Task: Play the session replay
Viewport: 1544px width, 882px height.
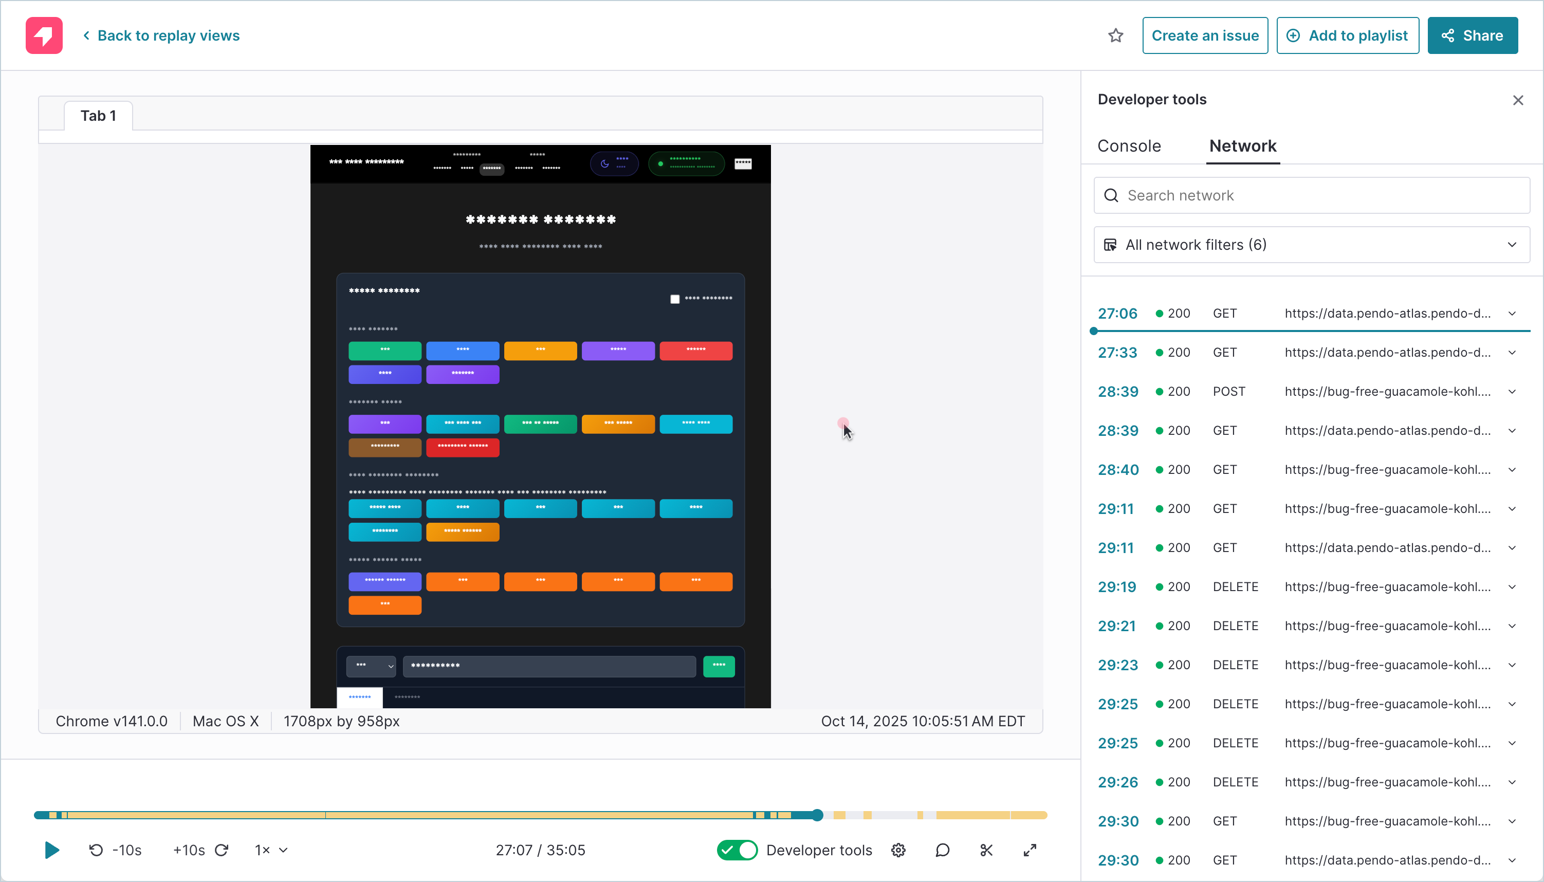Action: pos(52,850)
